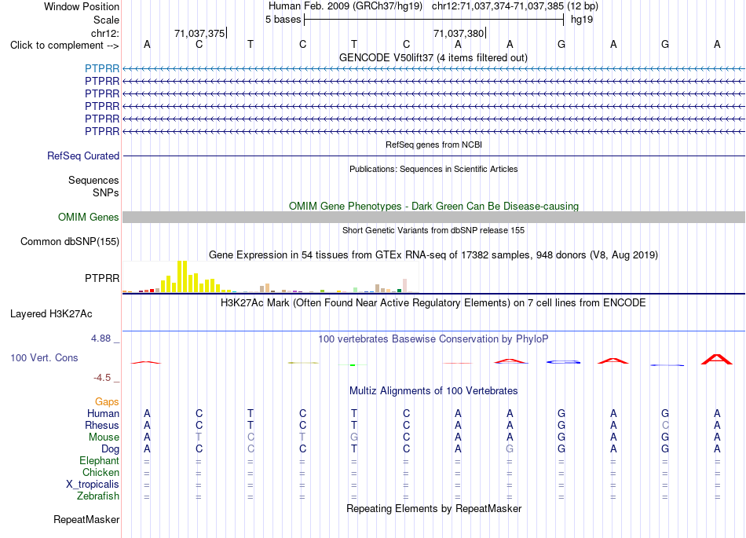Click the gray OMIM Genes bar
Image resolution: width=746 pixels, height=538 pixels.
[x=433, y=217]
